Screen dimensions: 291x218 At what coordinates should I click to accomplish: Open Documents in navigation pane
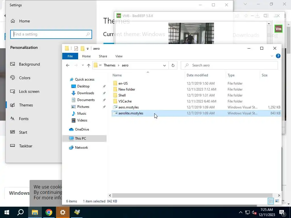[86, 100]
